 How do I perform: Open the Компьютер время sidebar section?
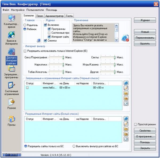click(x=11, y=21)
